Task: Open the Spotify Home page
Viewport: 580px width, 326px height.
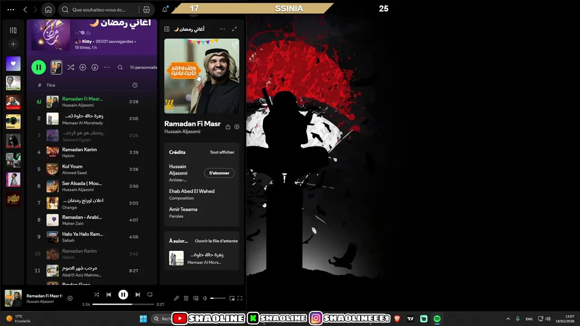Action: (48, 10)
